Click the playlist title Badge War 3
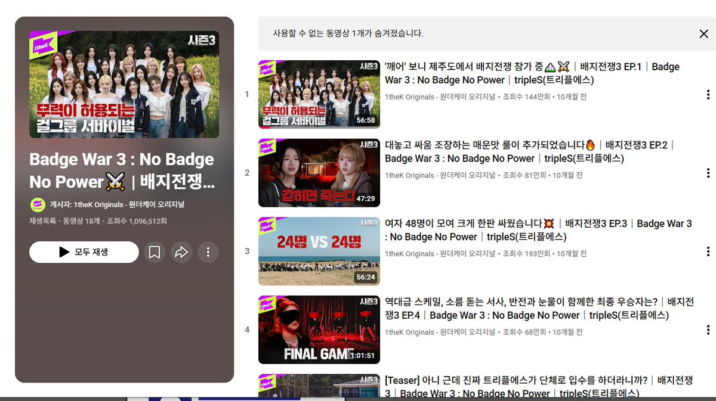Viewport: 716px width, 401px height. [x=119, y=171]
